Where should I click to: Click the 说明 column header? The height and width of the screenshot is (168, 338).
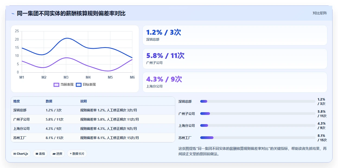click(84, 101)
